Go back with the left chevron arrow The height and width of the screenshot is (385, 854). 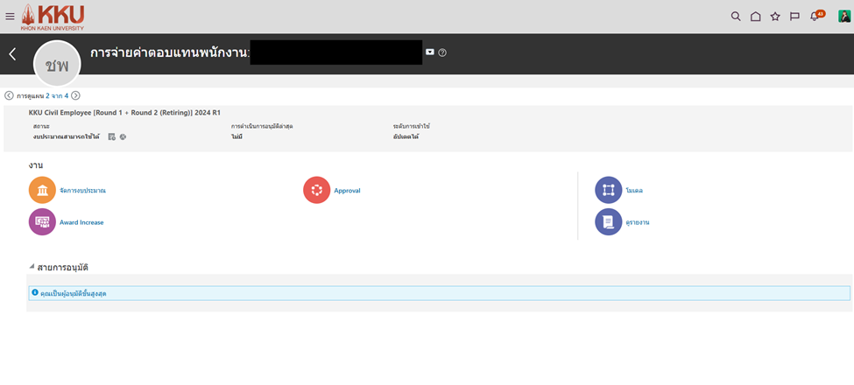12,54
